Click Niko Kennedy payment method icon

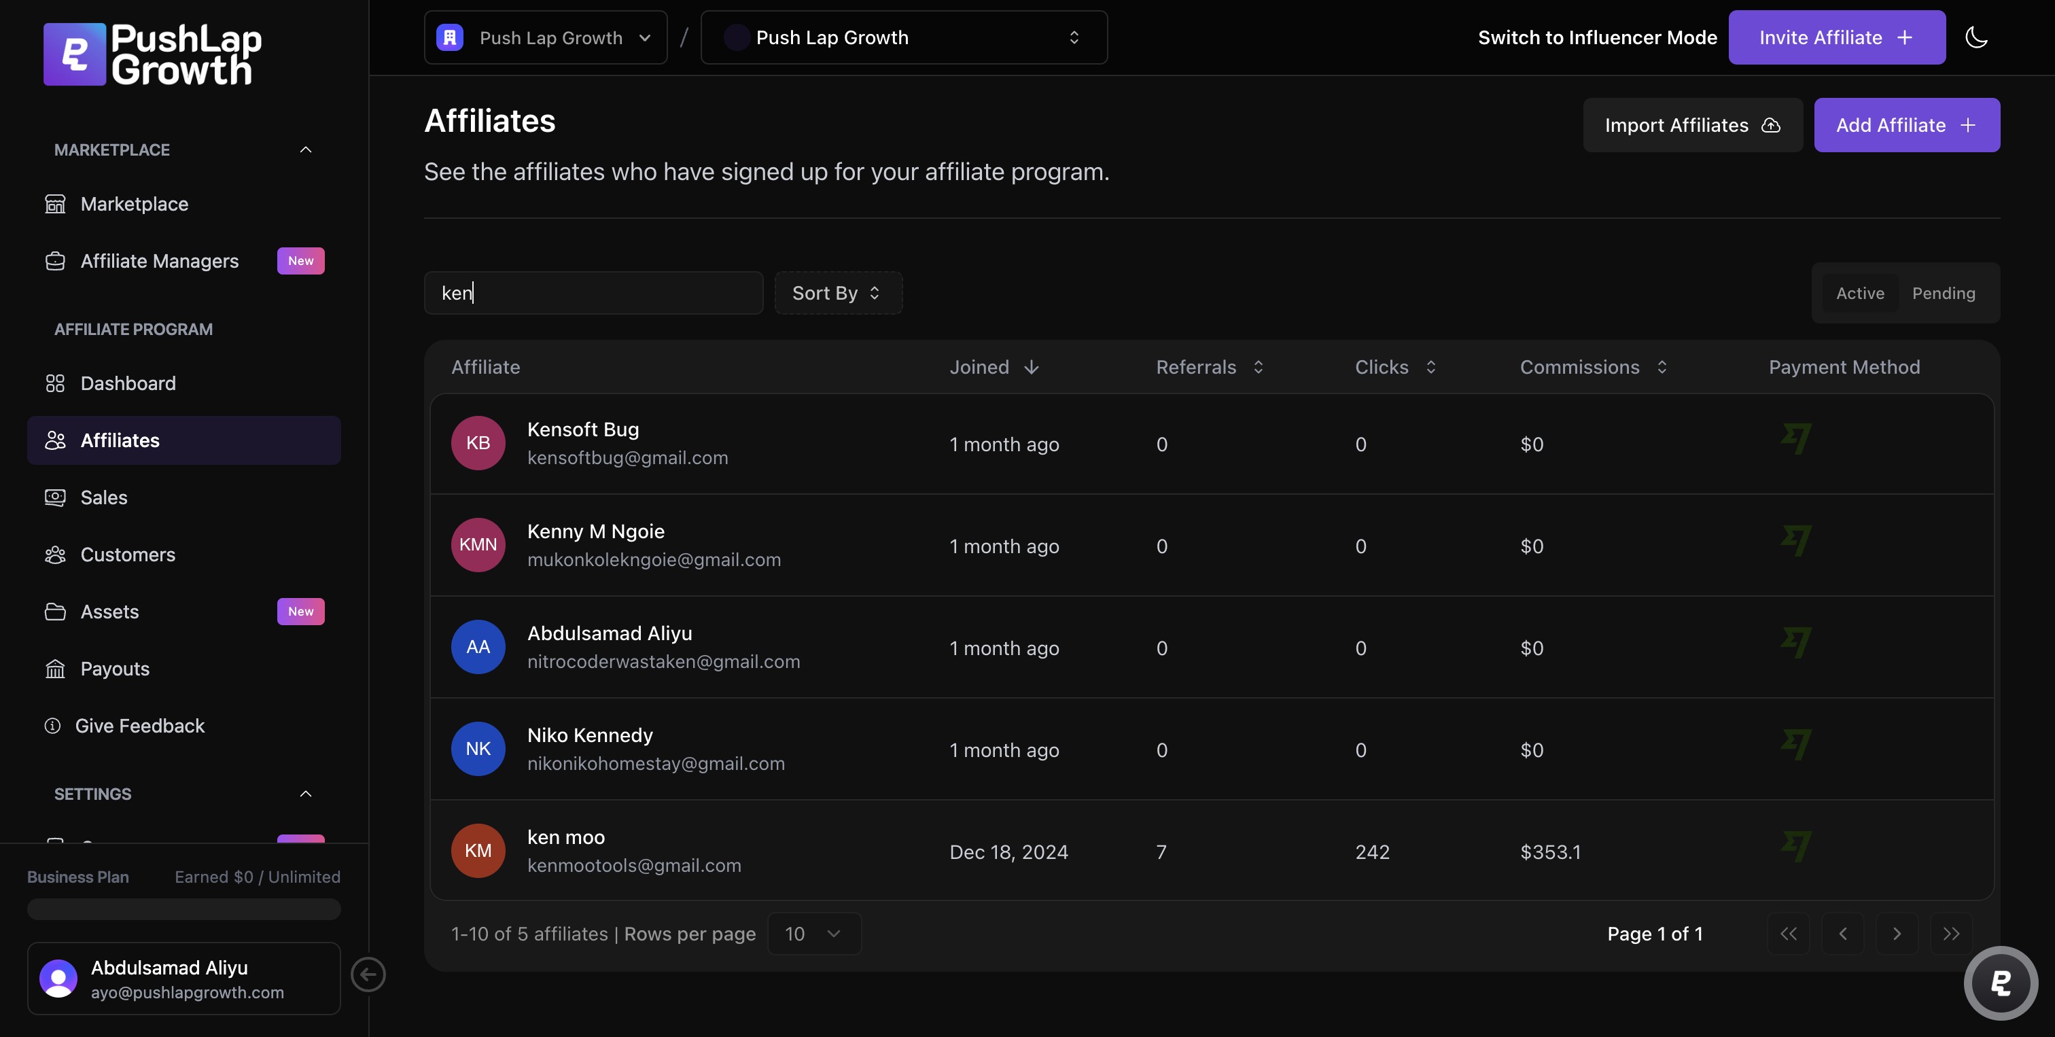pyautogui.click(x=1797, y=745)
